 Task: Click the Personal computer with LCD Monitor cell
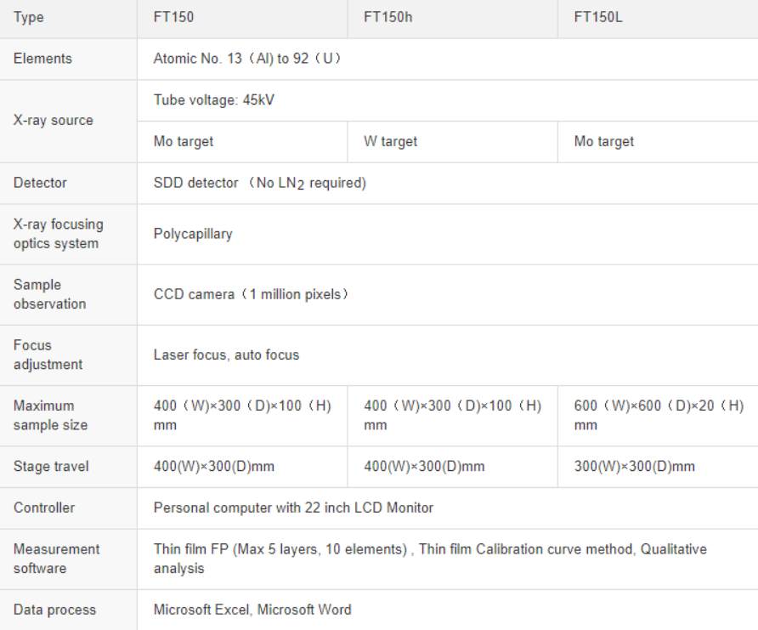tap(293, 508)
